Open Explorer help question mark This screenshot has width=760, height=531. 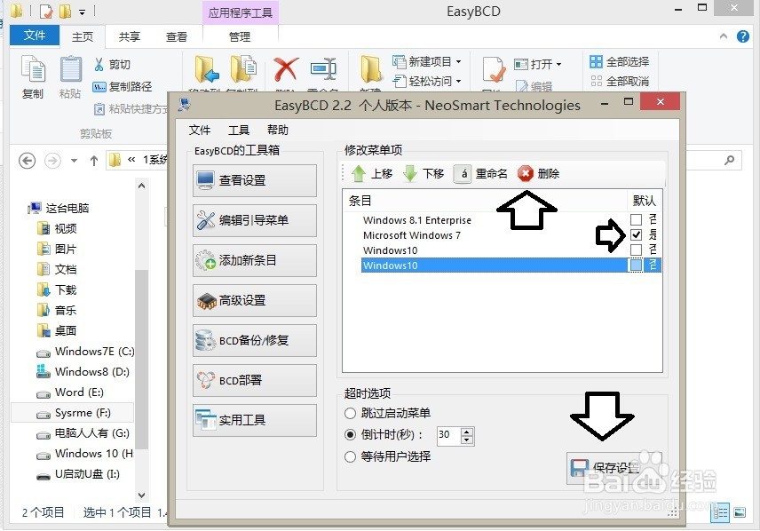[x=743, y=36]
